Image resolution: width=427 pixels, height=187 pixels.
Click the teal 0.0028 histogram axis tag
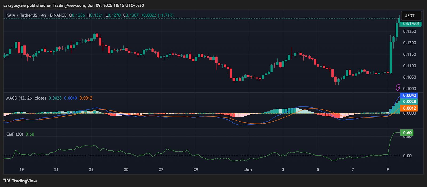[x=409, y=102]
